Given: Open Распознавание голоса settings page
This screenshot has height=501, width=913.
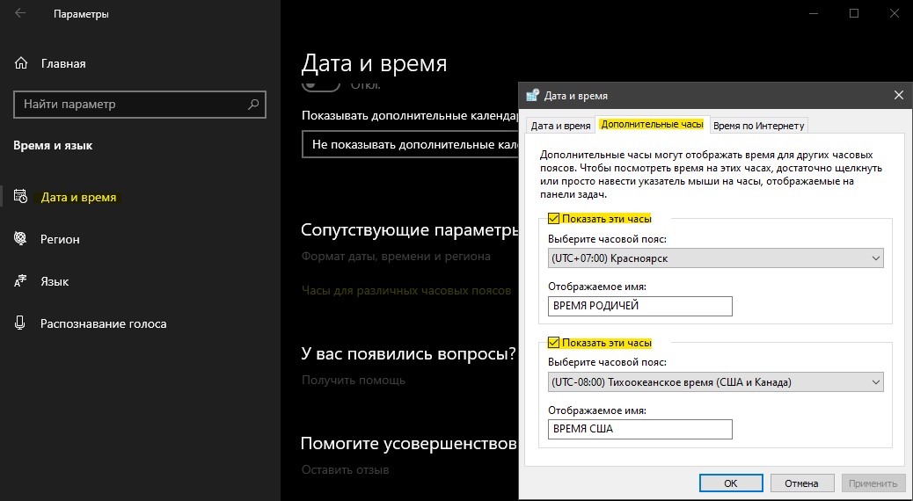Looking at the screenshot, I should (x=103, y=323).
